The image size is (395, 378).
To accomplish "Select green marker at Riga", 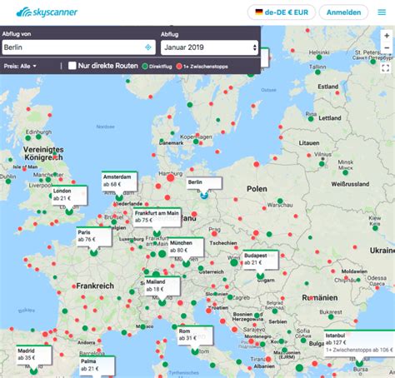I will (311, 119).
